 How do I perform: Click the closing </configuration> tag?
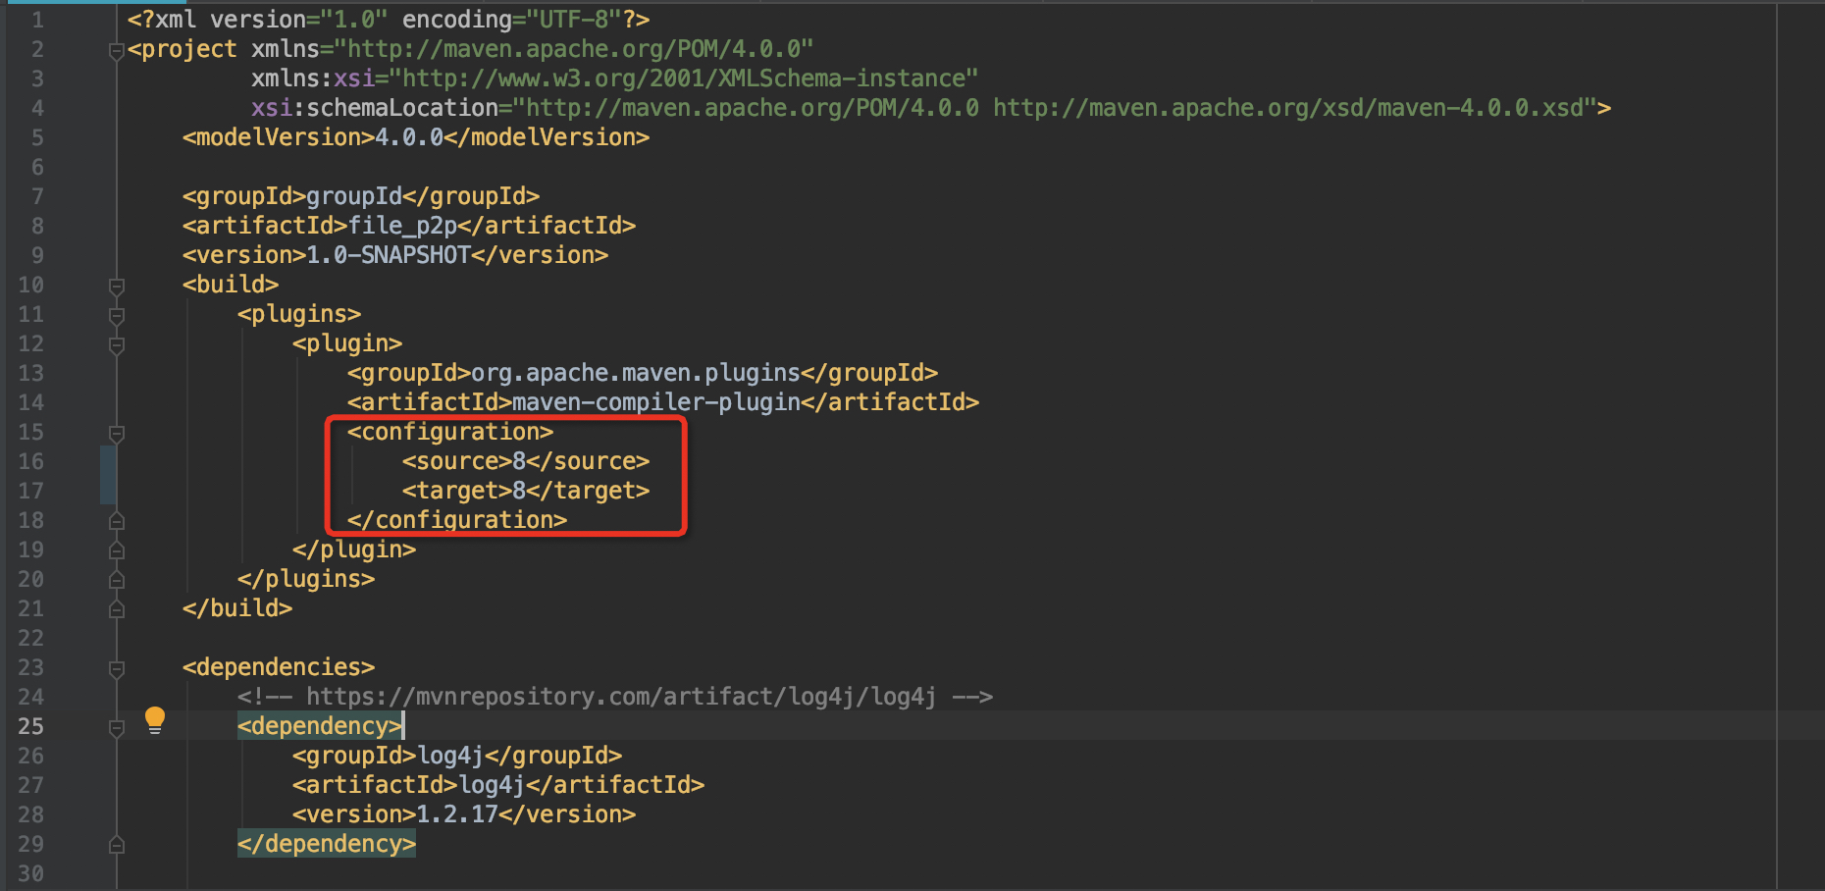coord(457,520)
